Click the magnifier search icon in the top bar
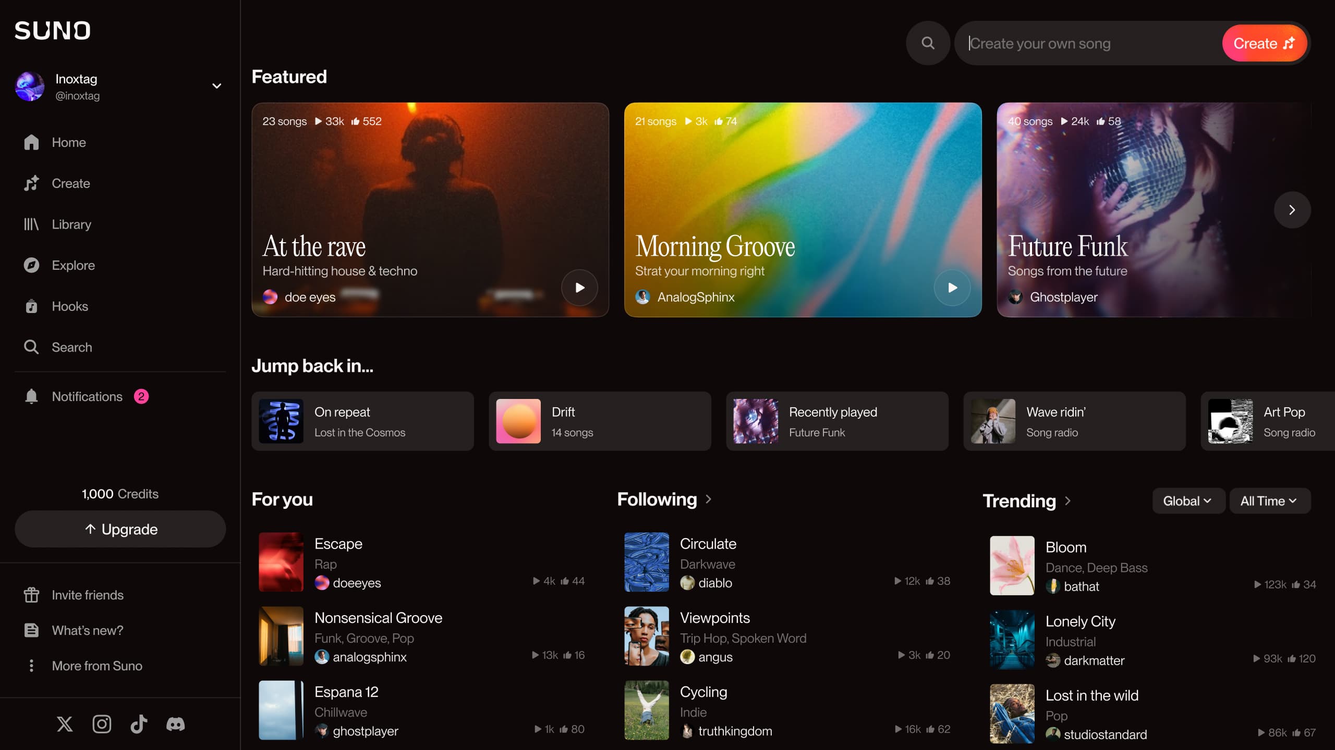This screenshot has height=750, width=1335. pos(928,43)
